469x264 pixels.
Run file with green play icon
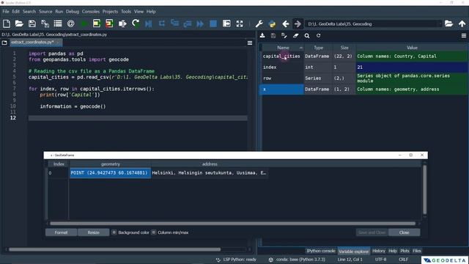[x=84, y=23]
